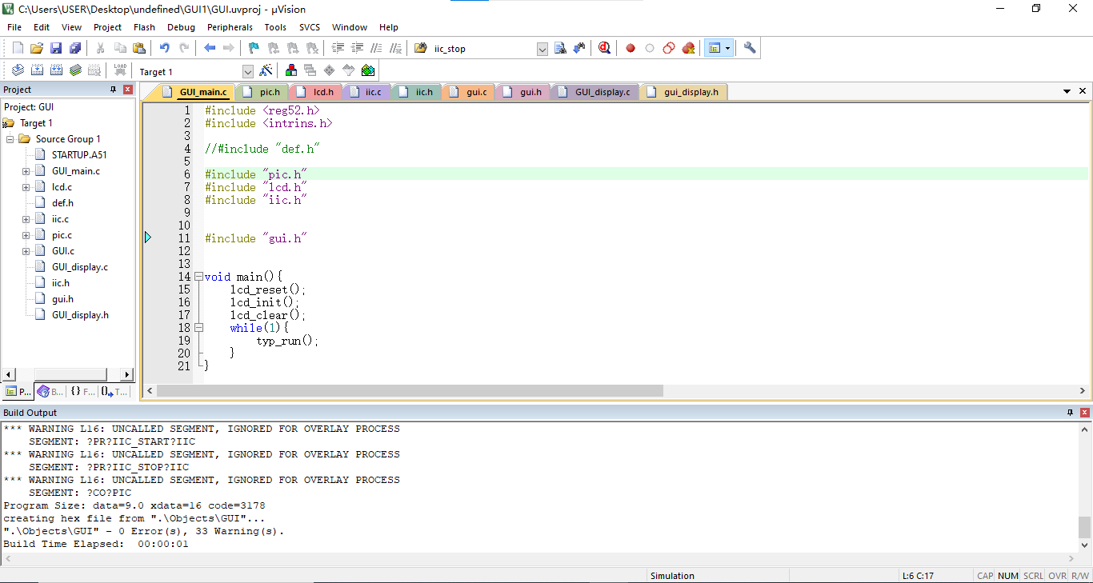The height and width of the screenshot is (583, 1093).
Task: Click the editor horizontal scrollbar thumb
Action: [410, 391]
